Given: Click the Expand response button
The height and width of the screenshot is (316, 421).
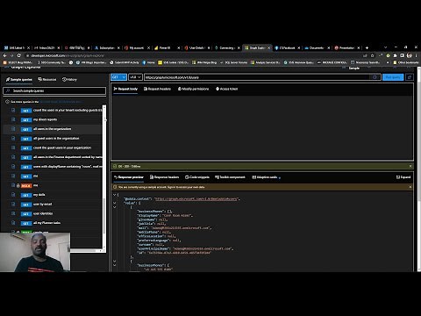Looking at the screenshot, I should pyautogui.click(x=403, y=177).
